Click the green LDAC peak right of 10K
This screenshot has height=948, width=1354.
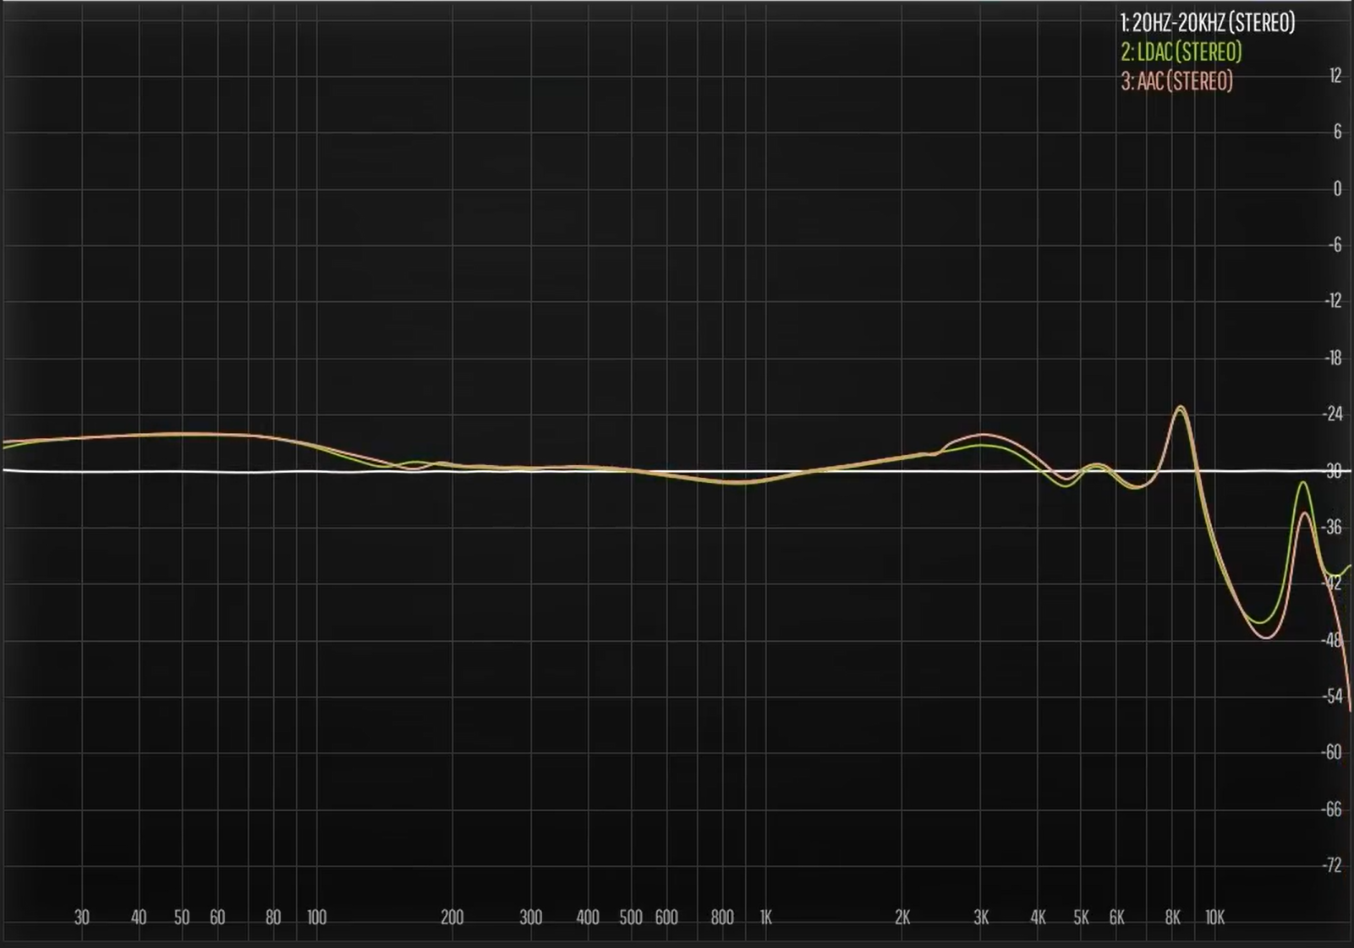tap(1304, 483)
